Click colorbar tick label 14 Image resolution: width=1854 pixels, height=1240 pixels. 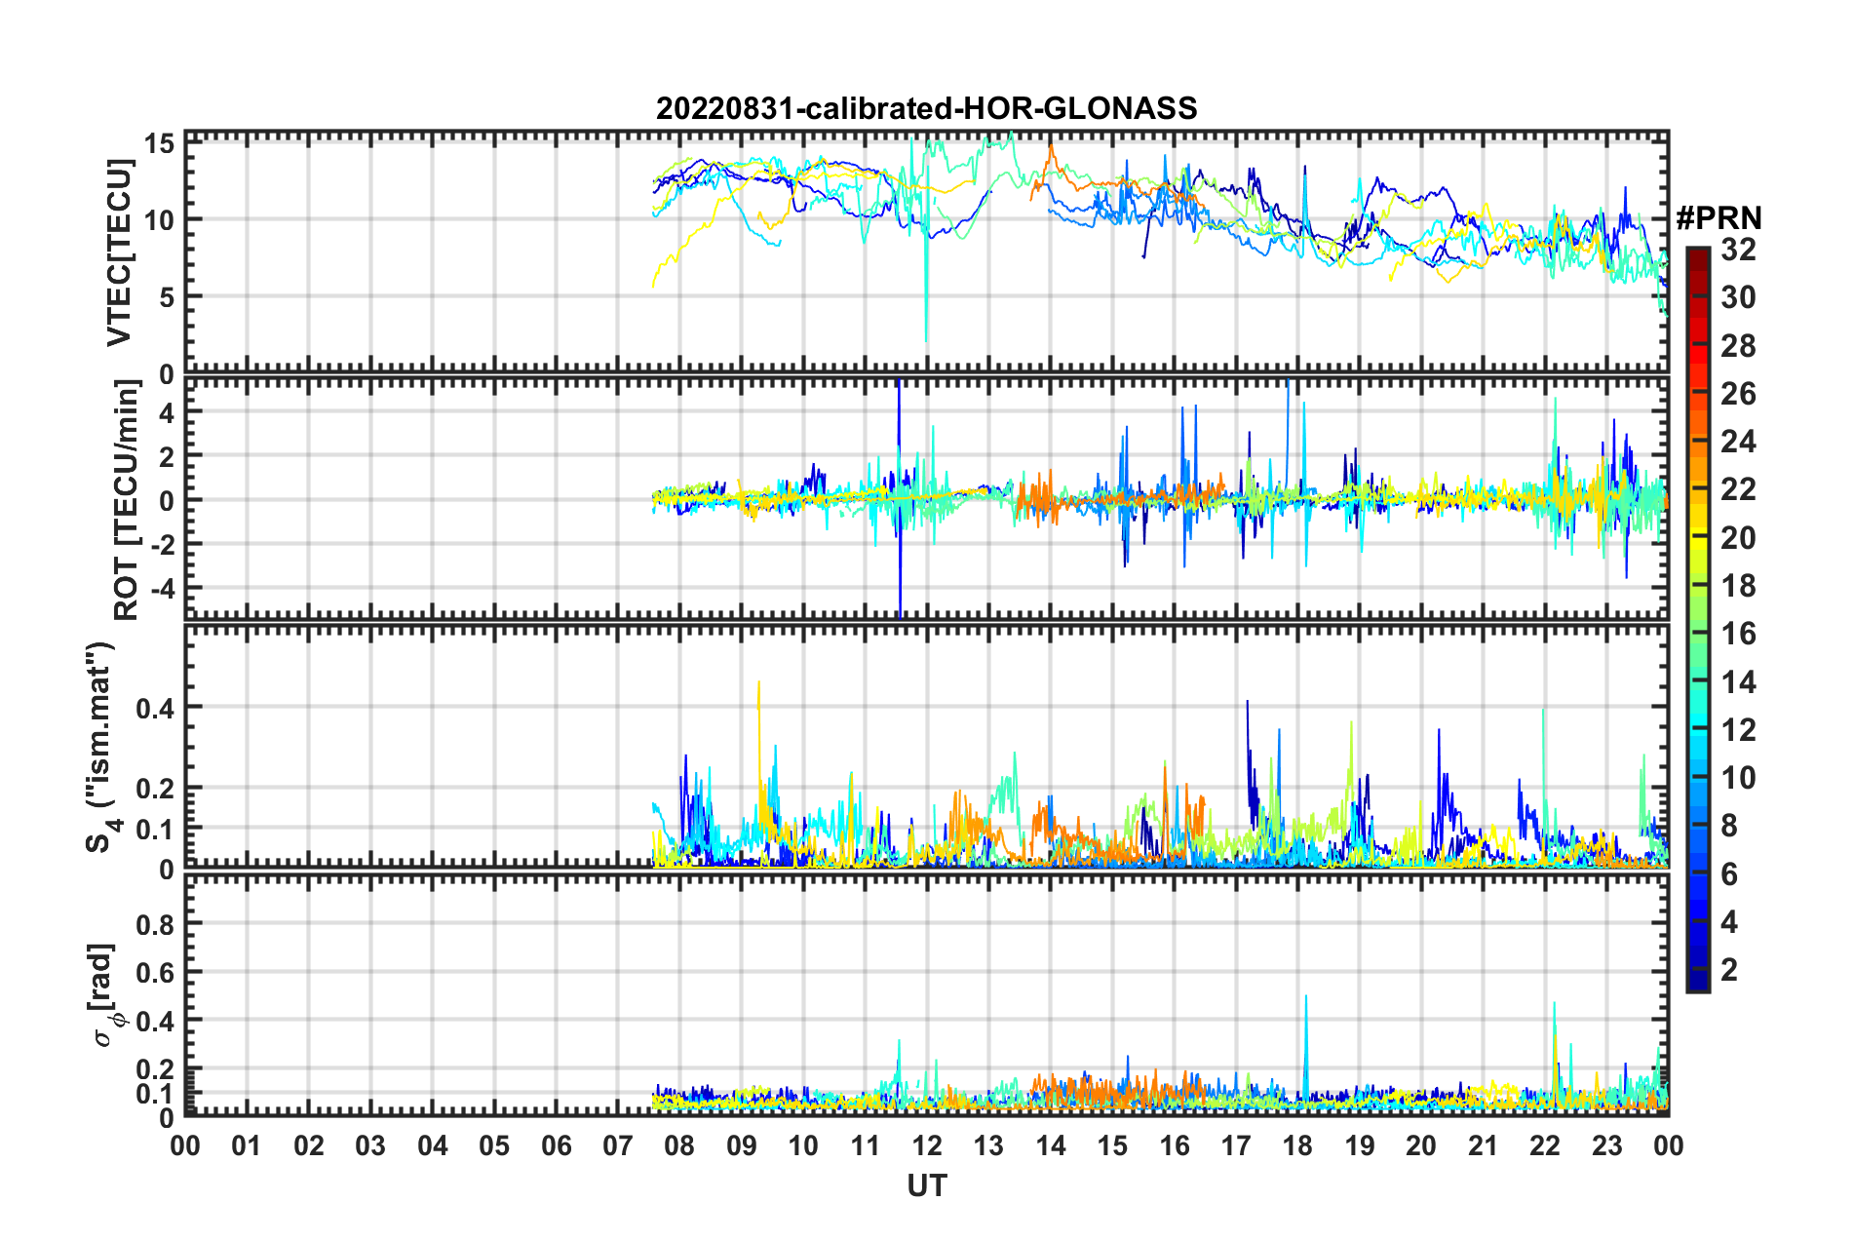click(x=1738, y=682)
